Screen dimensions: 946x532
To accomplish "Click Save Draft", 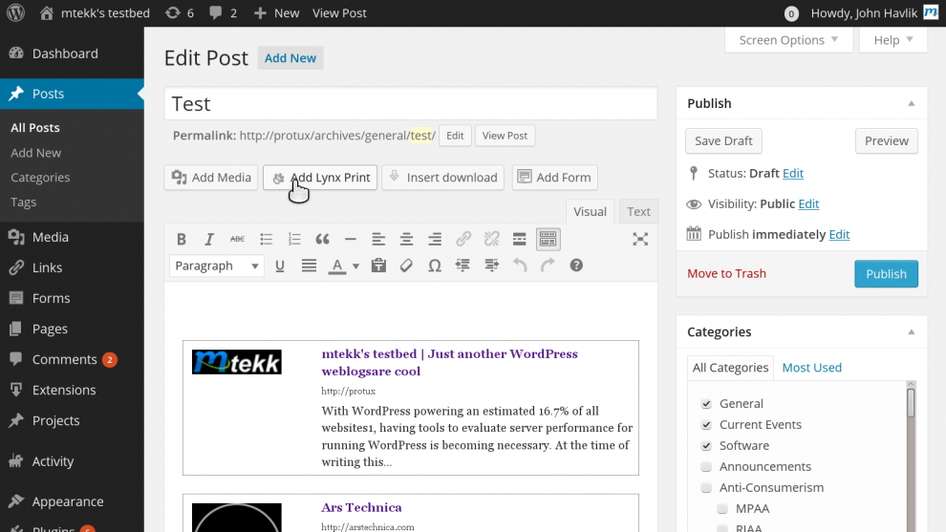I will (723, 141).
